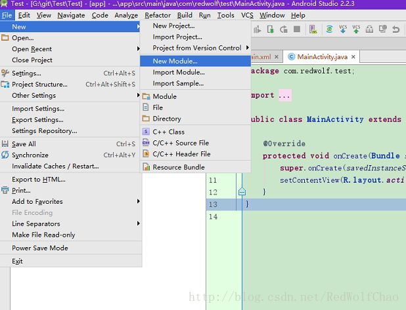Click the Revert arrow toolbar icon
406x310 pixels.
[396, 29]
